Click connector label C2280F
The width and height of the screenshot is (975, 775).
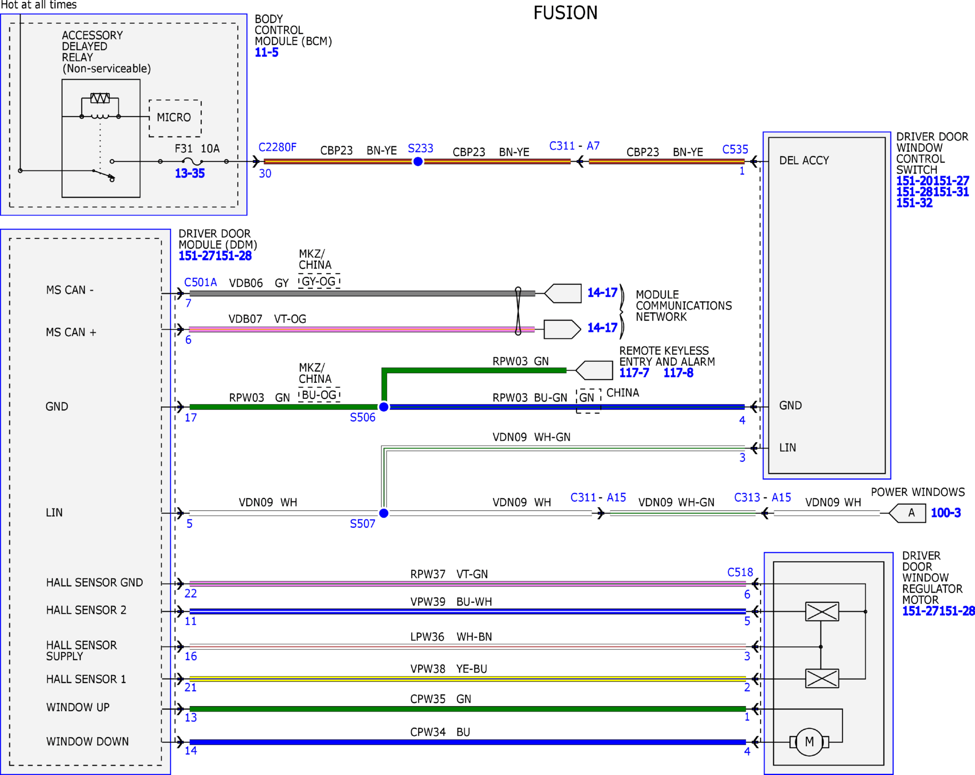[x=277, y=147]
